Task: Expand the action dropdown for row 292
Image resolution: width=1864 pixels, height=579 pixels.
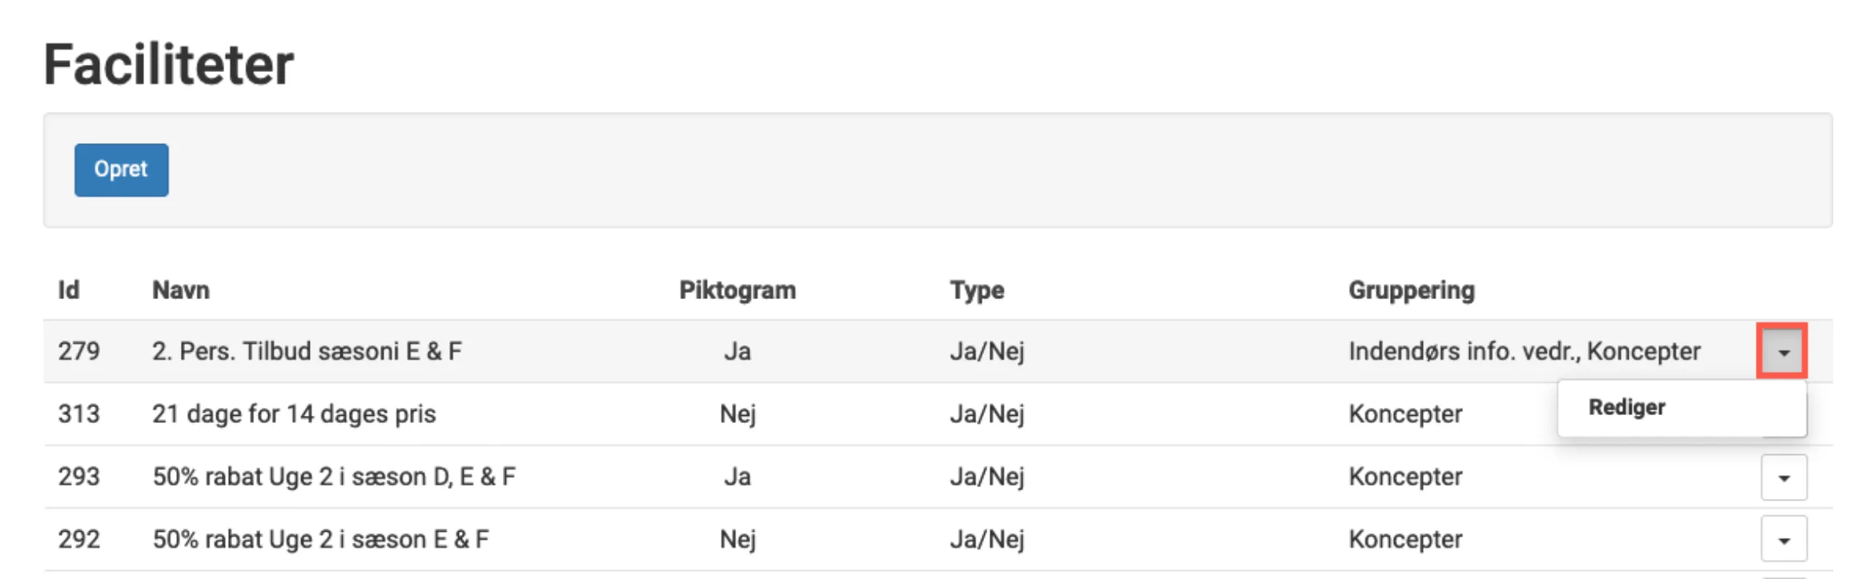Action: 1783,540
